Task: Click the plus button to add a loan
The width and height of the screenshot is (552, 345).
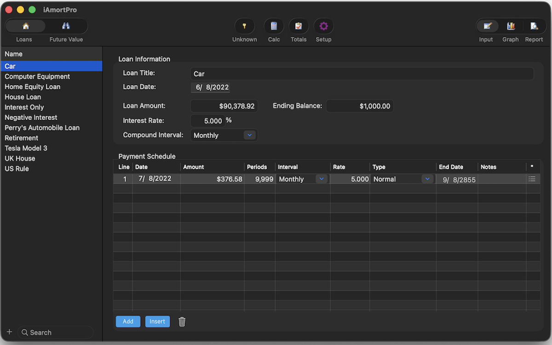Action: click(9, 332)
